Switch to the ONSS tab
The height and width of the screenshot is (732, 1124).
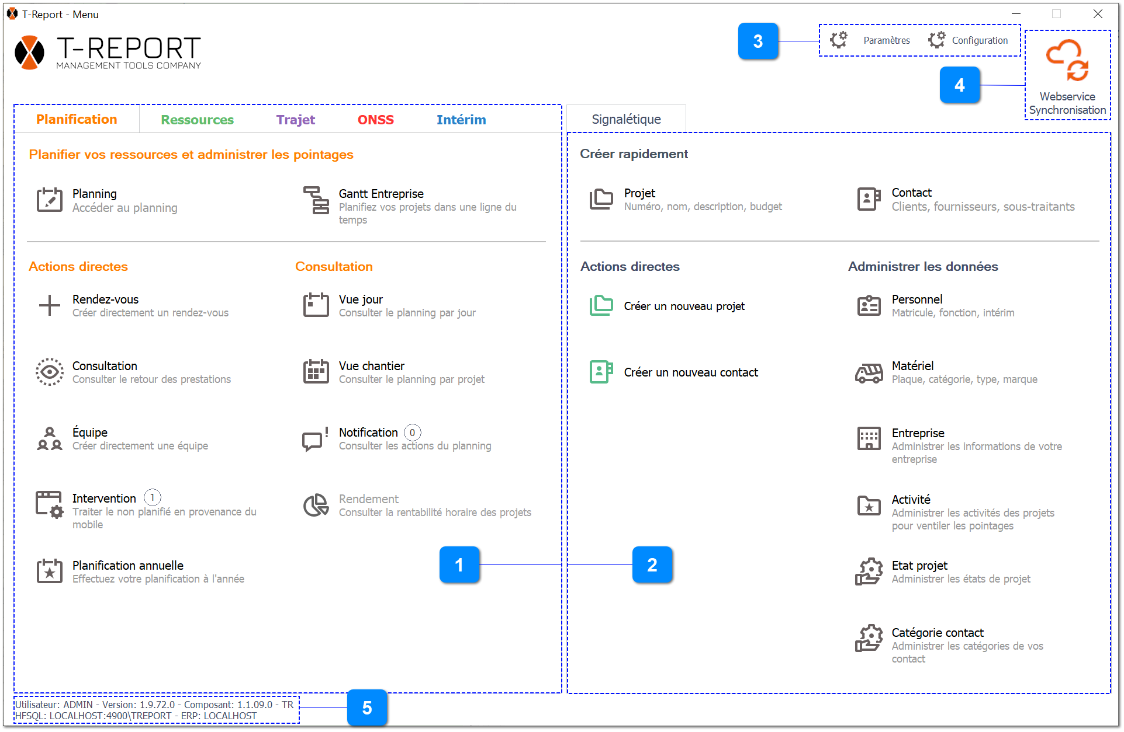(x=375, y=120)
